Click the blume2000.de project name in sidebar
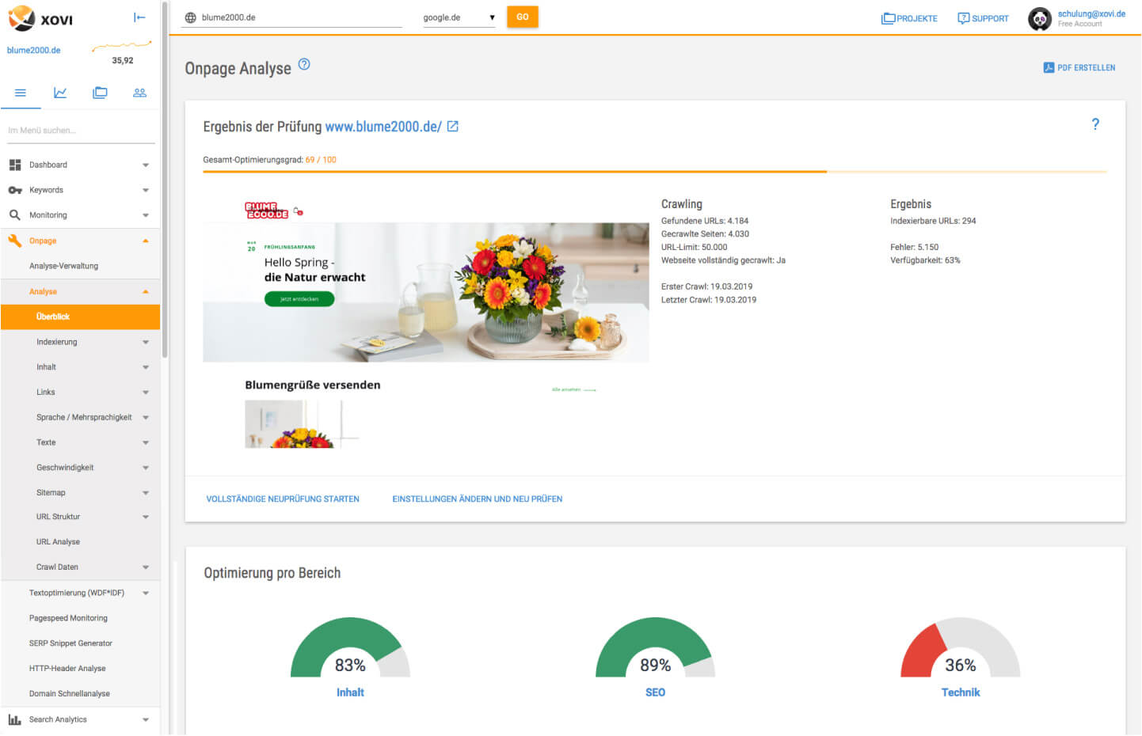Image resolution: width=1142 pixels, height=736 pixels. pyautogui.click(x=33, y=51)
